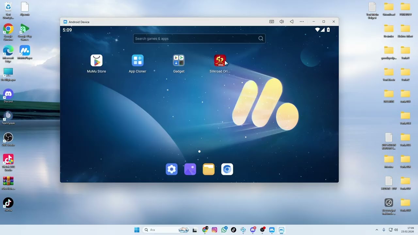Screen dimensions: 418x235
Task: Select the Microsoft Edge desktop shortcut
Action: pyautogui.click(x=8, y=54)
